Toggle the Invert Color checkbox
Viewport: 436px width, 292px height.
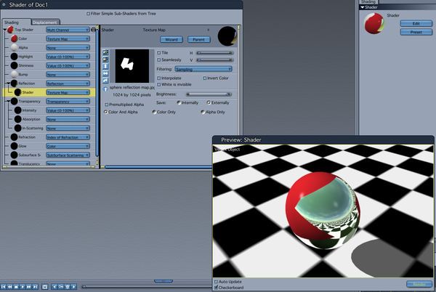click(204, 78)
